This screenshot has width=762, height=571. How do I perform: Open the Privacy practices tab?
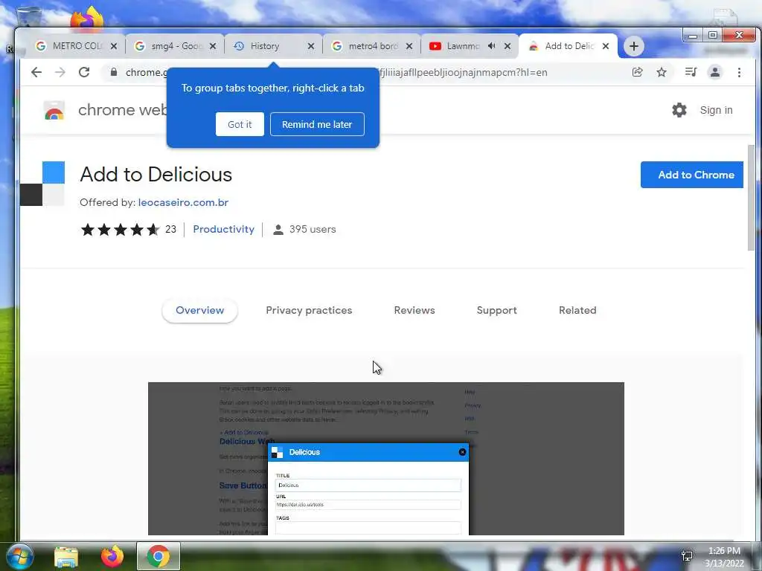pos(309,310)
